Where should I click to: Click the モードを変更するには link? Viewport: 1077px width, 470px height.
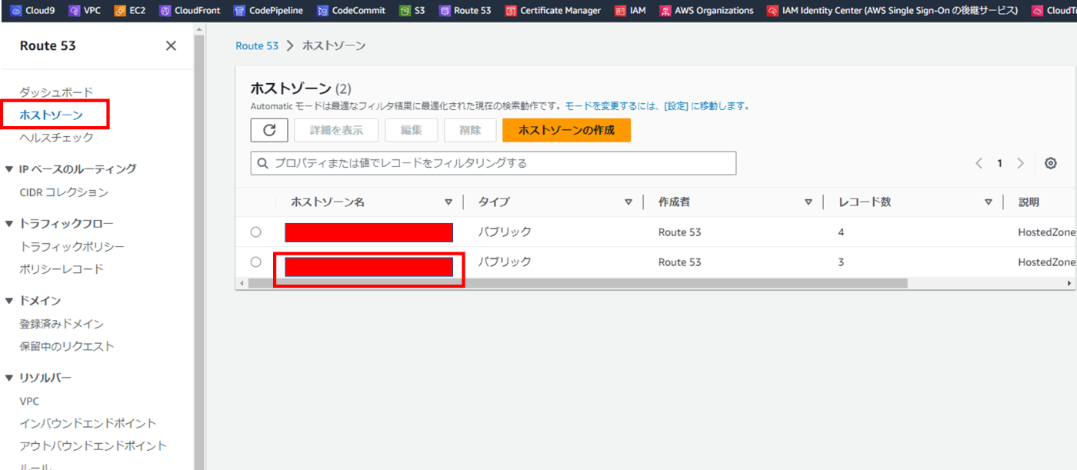tap(658, 106)
